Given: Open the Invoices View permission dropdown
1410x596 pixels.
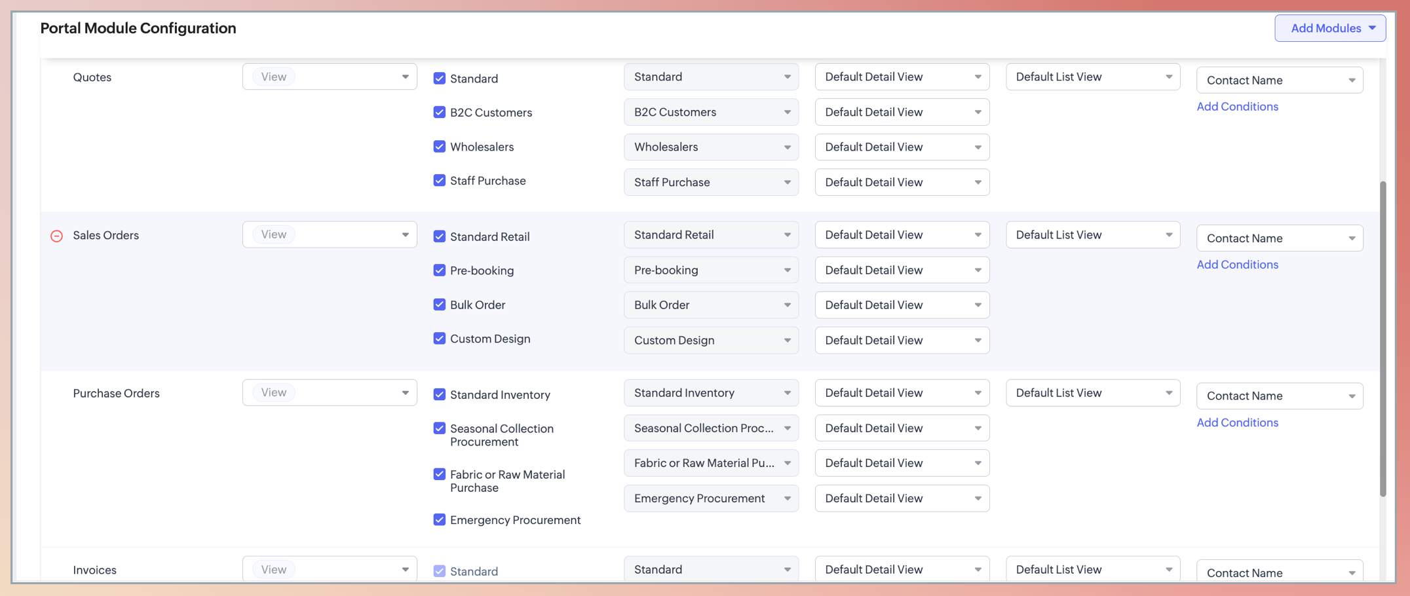Looking at the screenshot, I should point(330,569).
